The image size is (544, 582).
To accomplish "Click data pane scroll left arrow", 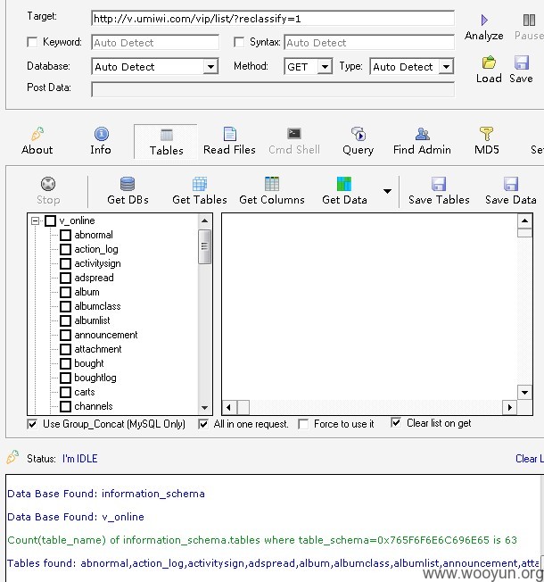I will 229,408.
